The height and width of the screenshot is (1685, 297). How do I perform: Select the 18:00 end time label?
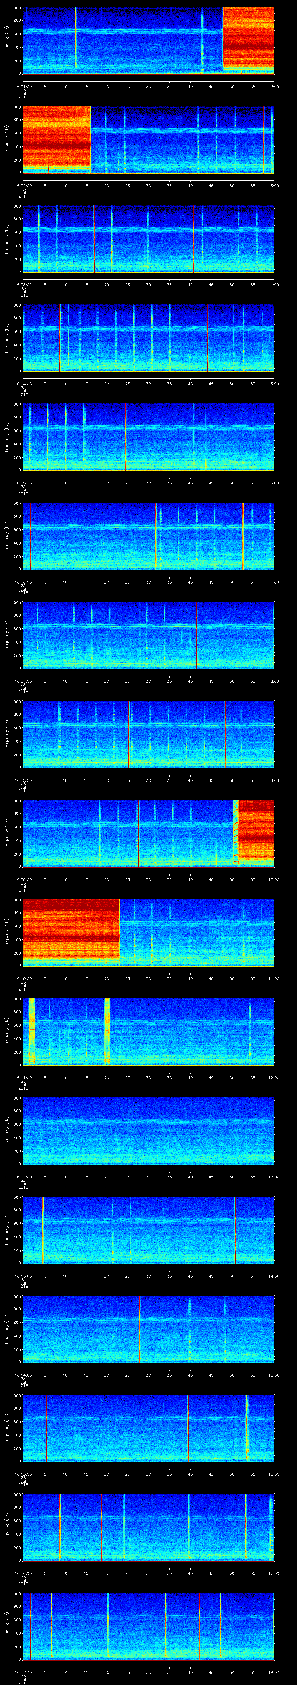click(274, 1672)
